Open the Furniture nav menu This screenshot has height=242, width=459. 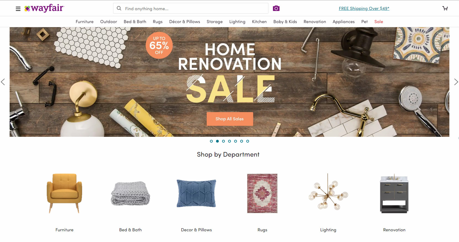(x=85, y=22)
